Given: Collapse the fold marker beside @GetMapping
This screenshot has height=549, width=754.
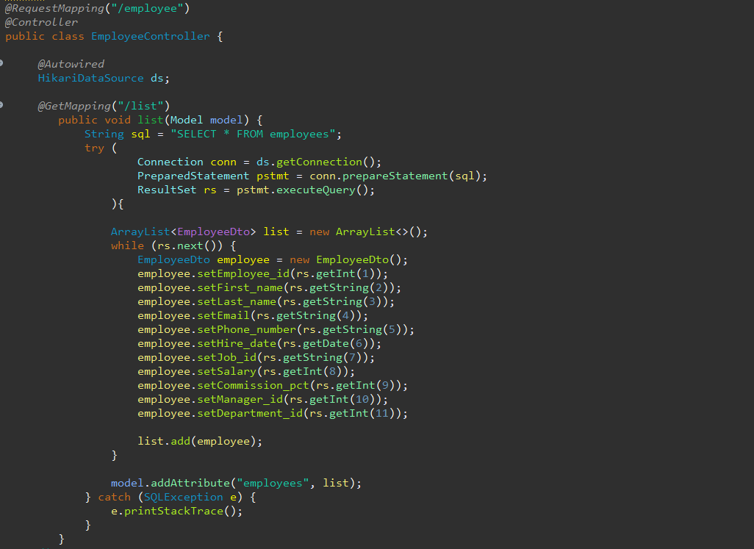Looking at the screenshot, I should (x=1, y=104).
